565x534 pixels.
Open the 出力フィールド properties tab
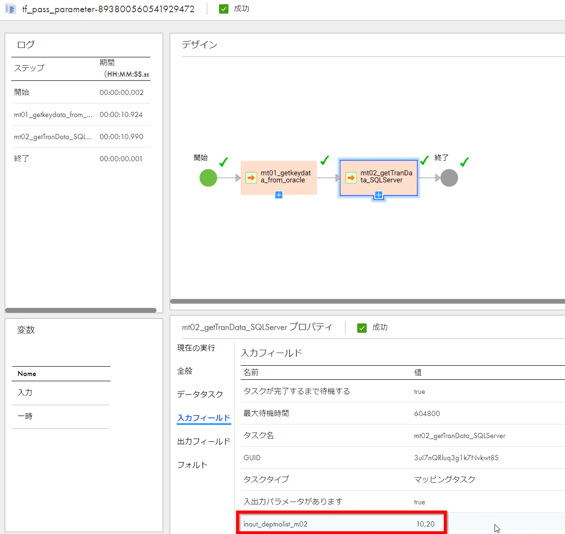pyautogui.click(x=204, y=441)
